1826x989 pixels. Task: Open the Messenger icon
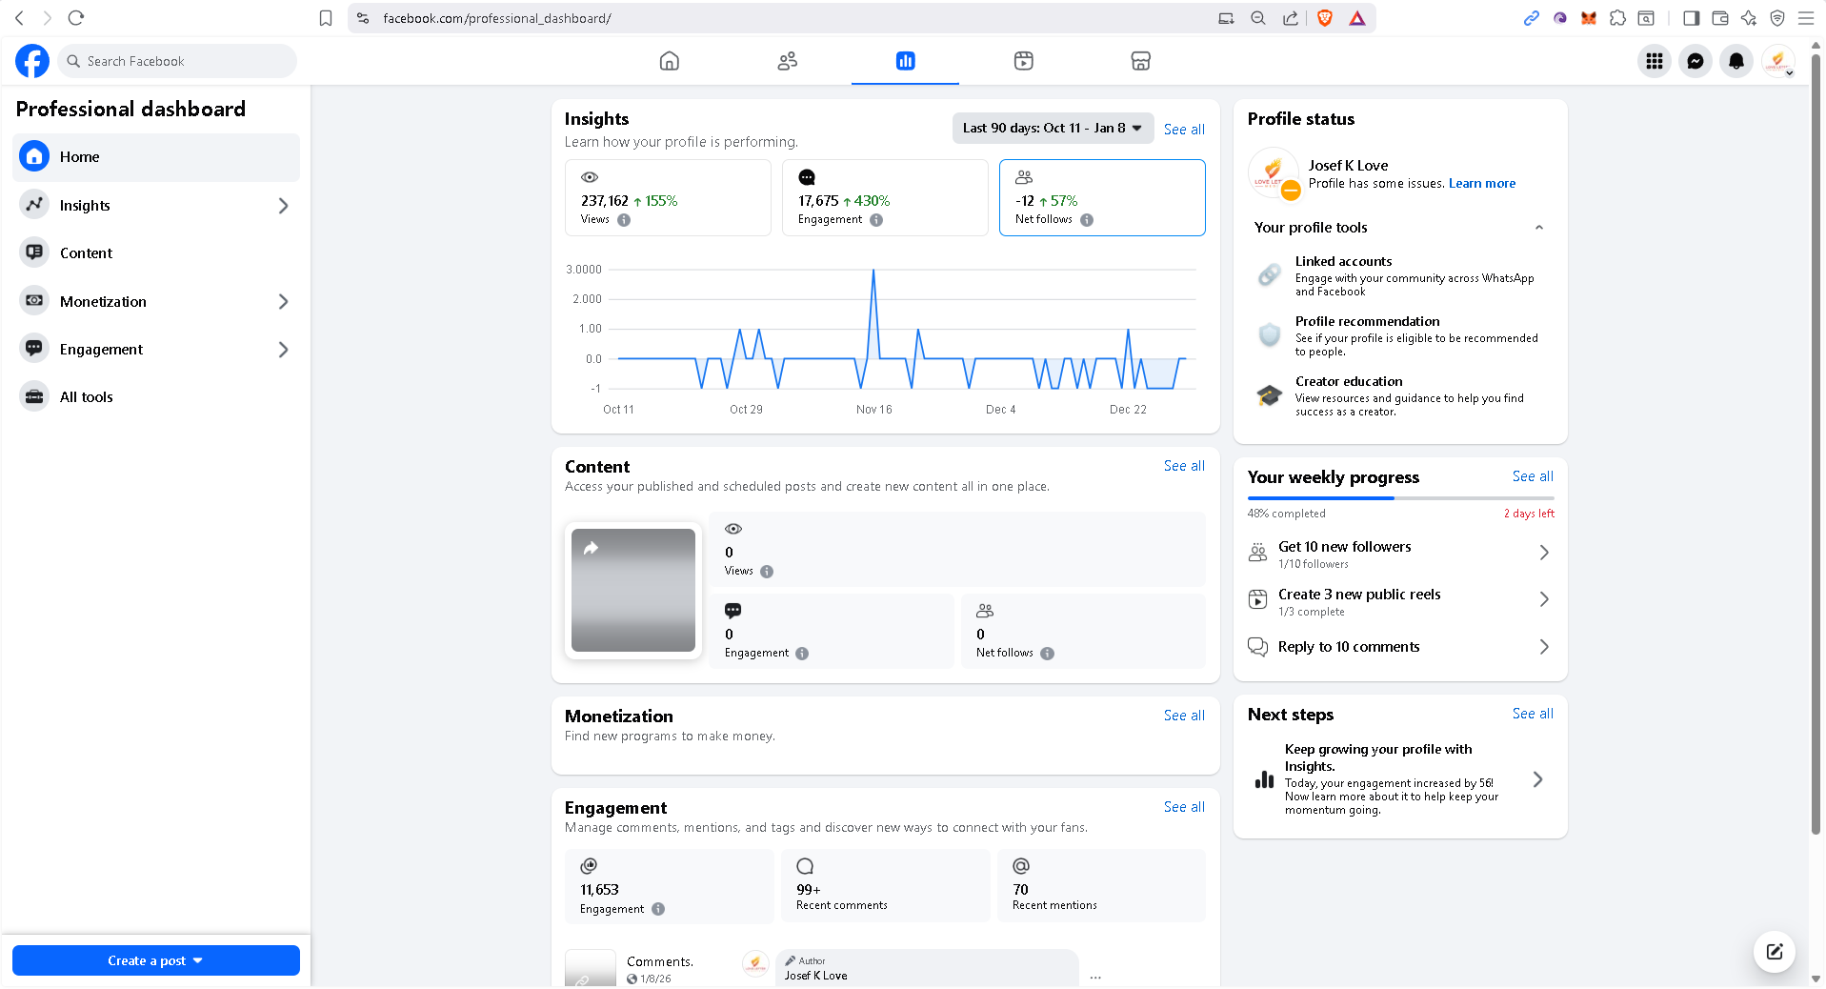[1696, 61]
